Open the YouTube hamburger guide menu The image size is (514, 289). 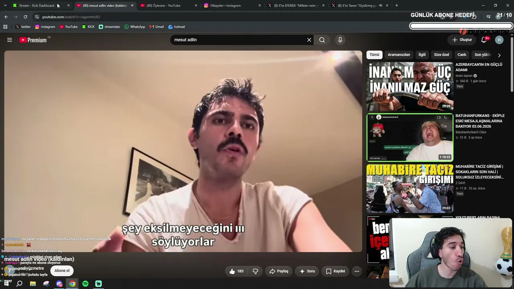click(10, 40)
